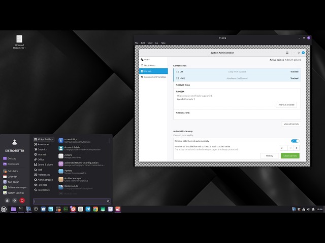325x243 pixels.
Task: Expand the 7.0 HWE kernel series row
Action: click(237, 78)
